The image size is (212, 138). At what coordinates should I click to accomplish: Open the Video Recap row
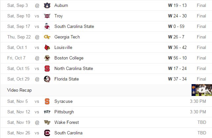tap(106, 90)
